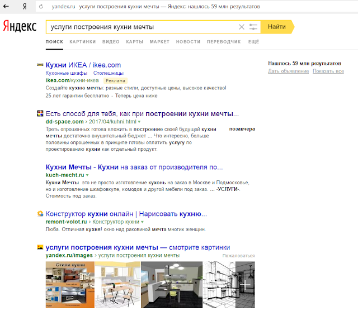This screenshot has height=316, width=358.
Task: Switch to the Карты tab
Action: 135,42
